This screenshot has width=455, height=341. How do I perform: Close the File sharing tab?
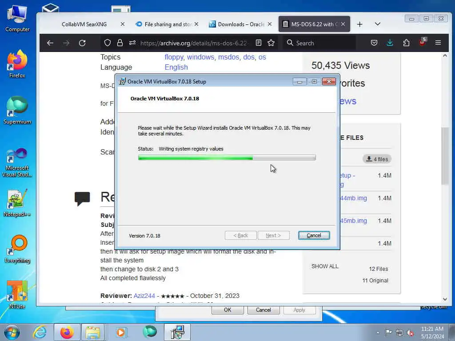tap(196, 24)
